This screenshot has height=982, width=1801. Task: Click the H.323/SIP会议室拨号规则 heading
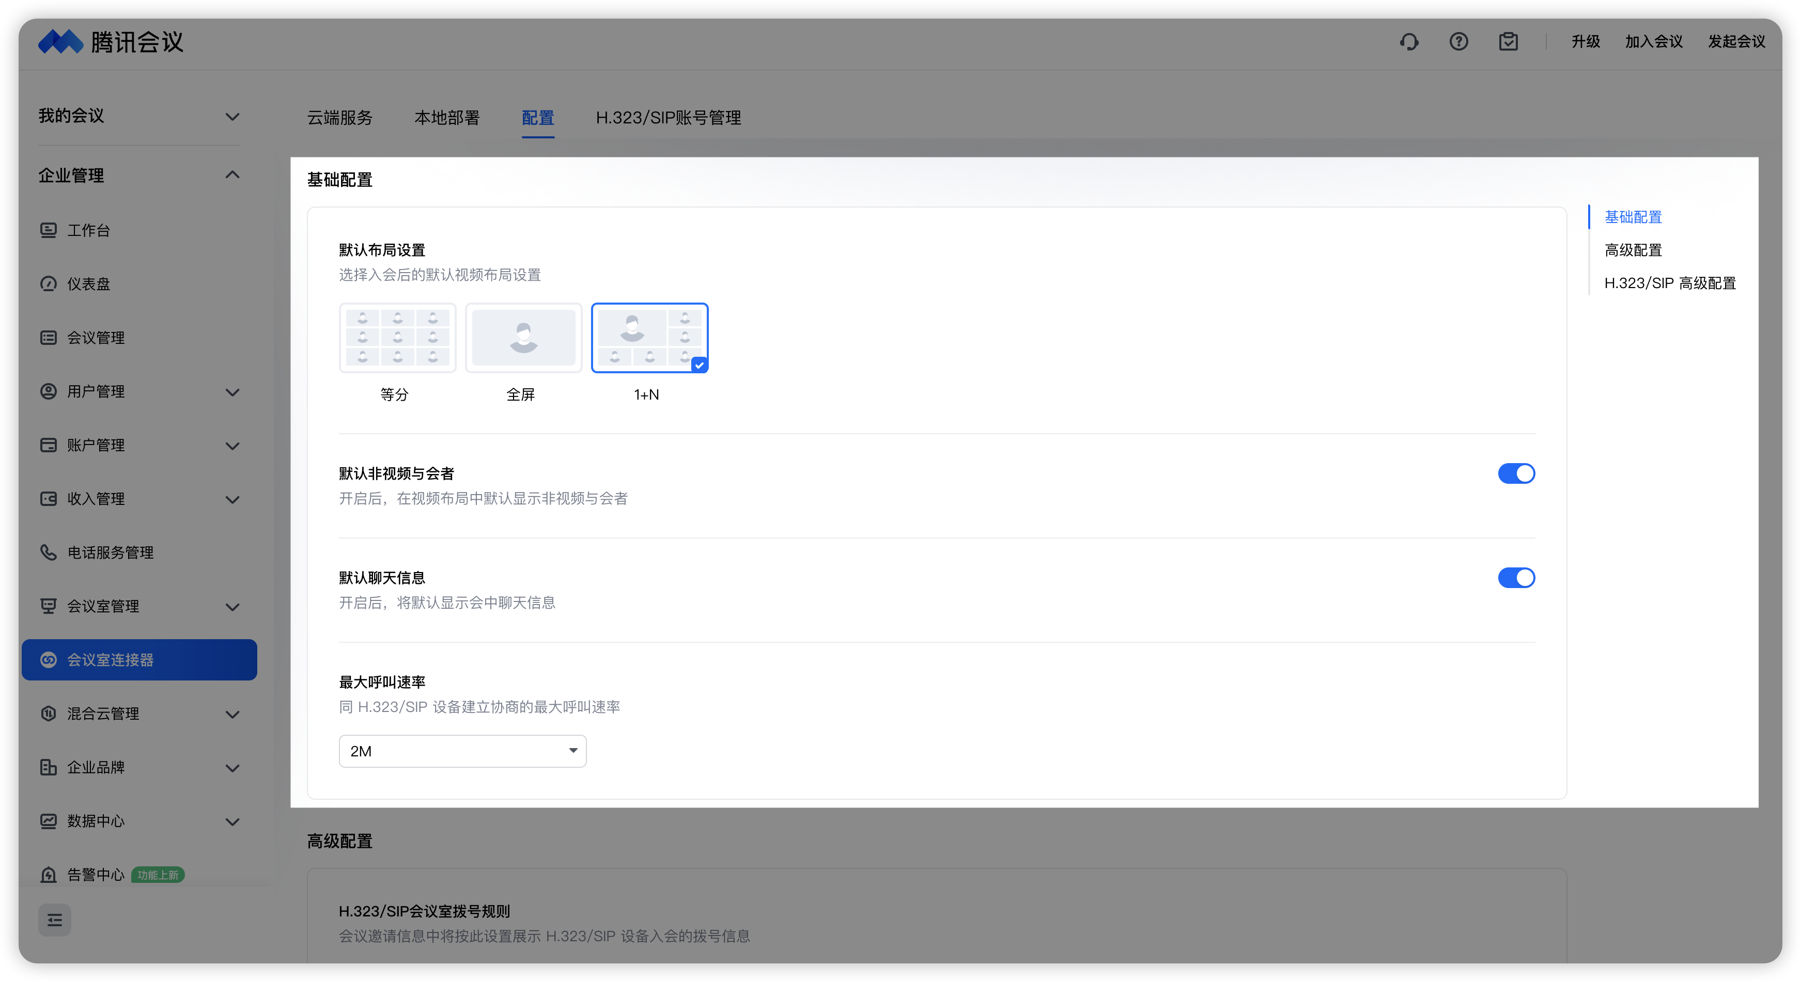pos(424,911)
